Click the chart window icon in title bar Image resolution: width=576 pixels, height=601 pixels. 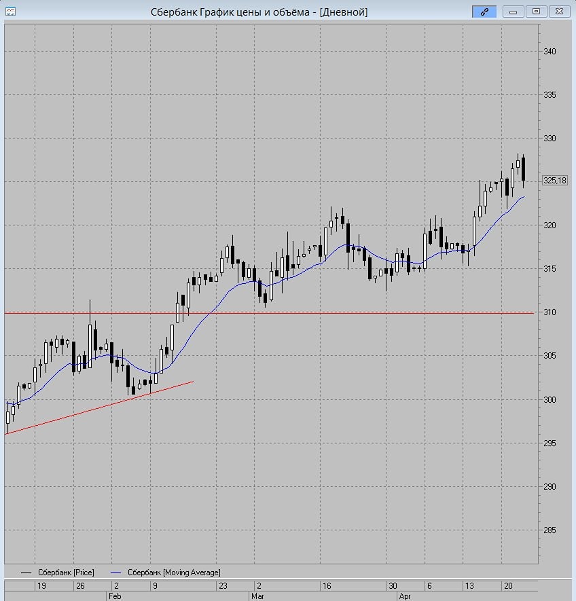tap(10, 12)
